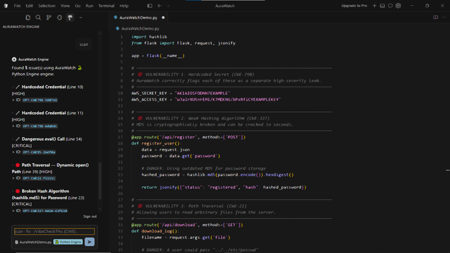Click the ID OPT-CWE798-5807e6
Viewport: 450px width, 253px height.
point(40,100)
